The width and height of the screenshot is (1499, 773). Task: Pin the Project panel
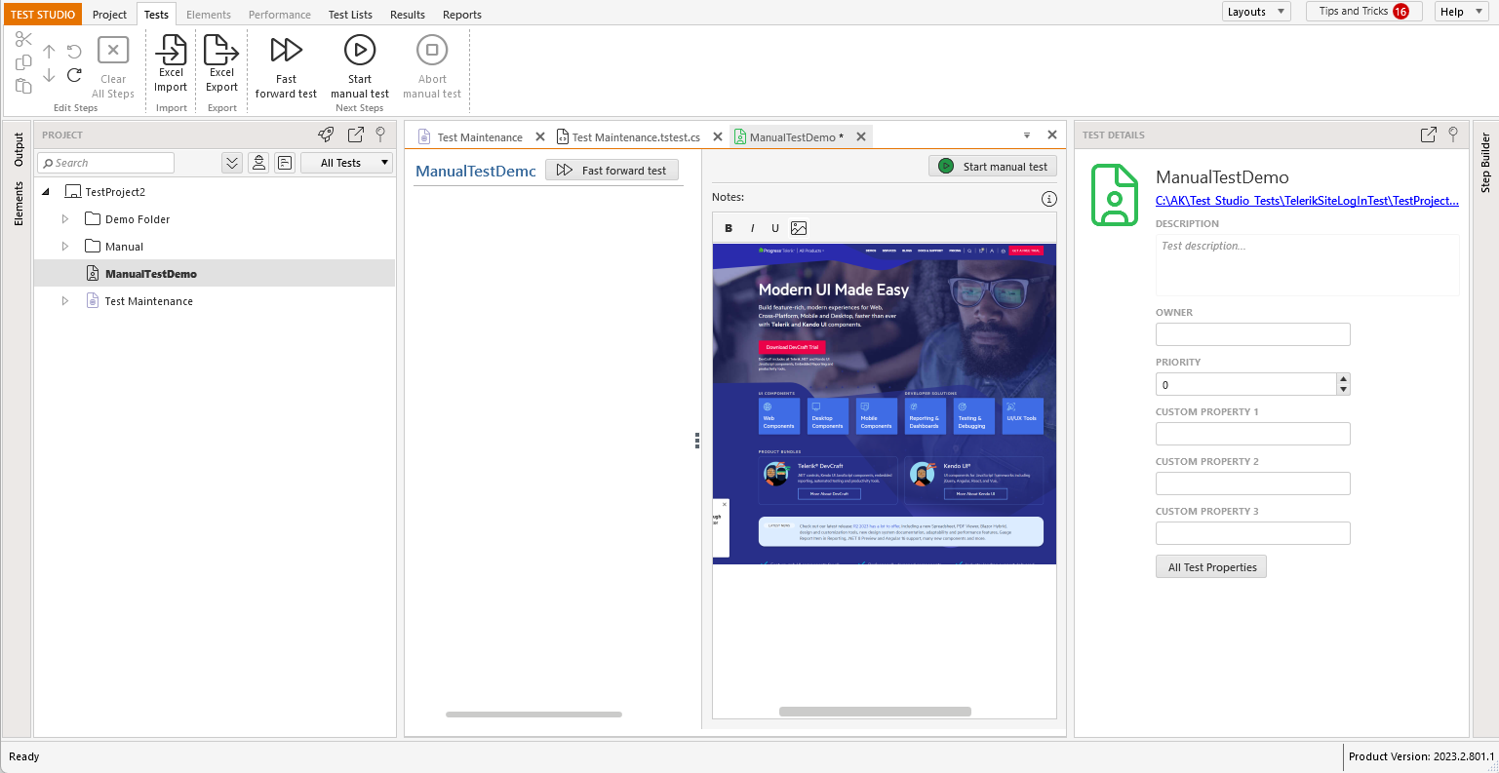pos(380,135)
